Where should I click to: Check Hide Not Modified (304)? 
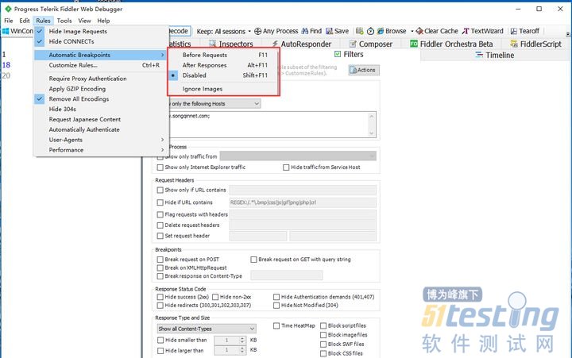point(276,306)
